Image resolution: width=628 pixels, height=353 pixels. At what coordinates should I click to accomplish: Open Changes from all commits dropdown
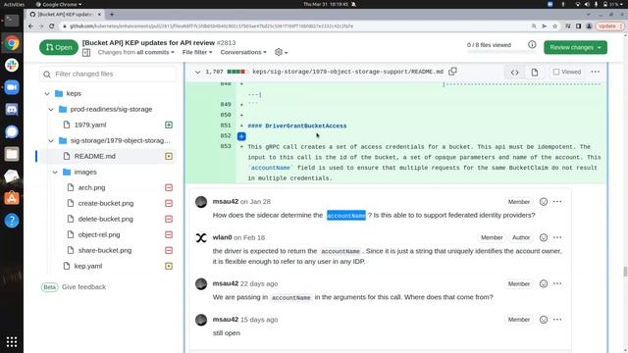coord(136,52)
